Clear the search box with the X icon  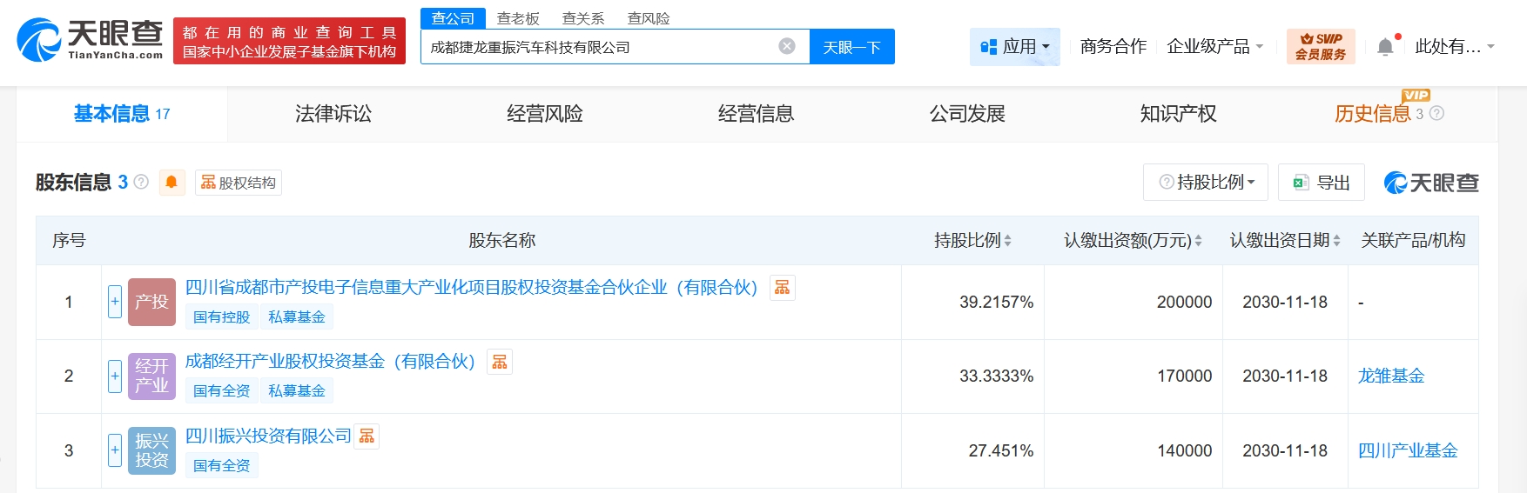(787, 46)
